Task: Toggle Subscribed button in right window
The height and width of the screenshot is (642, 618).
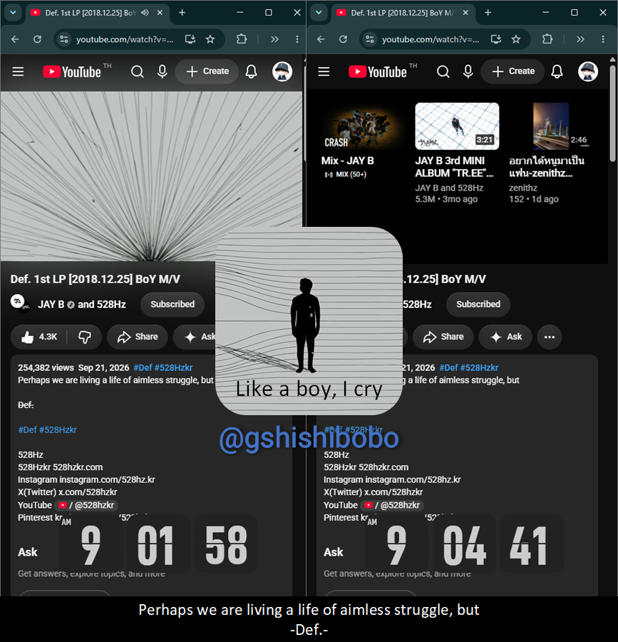Action: (478, 304)
